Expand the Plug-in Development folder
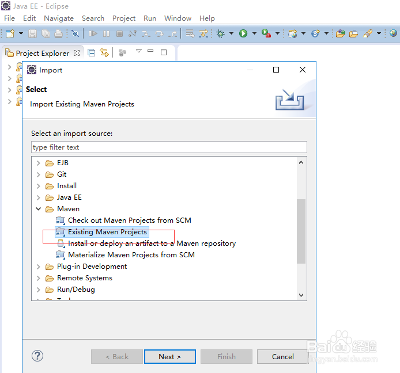This screenshot has width=400, height=373. click(x=38, y=267)
